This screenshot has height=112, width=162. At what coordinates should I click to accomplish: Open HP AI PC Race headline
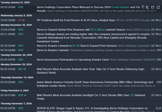point(76,20)
